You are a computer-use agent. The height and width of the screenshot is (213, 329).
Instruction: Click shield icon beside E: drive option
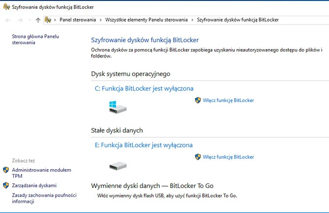point(198,157)
